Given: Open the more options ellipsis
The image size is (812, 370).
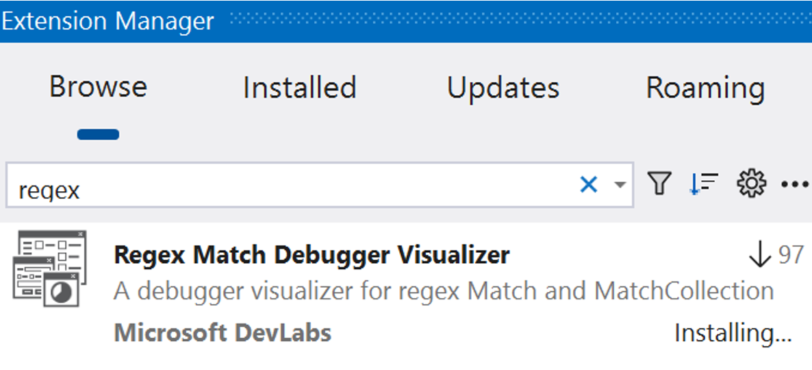Looking at the screenshot, I should point(794,184).
